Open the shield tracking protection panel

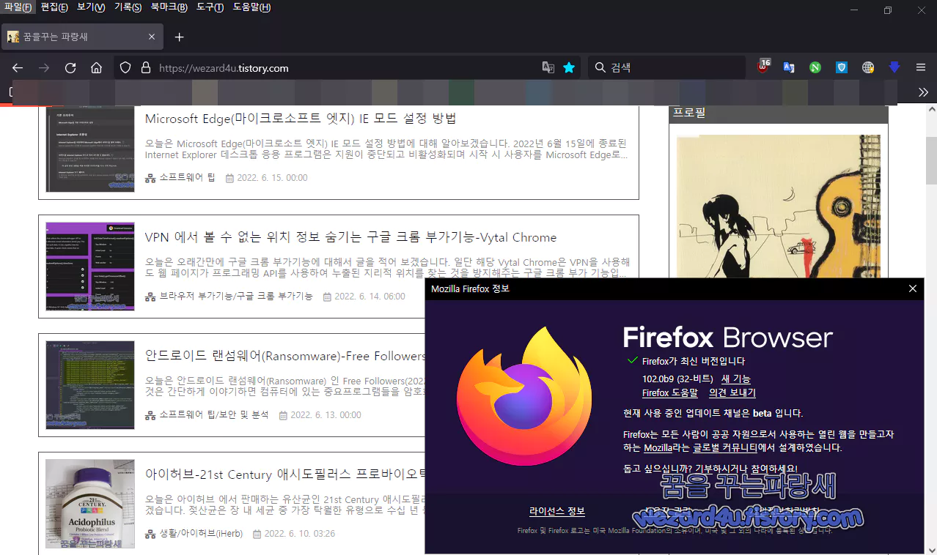[x=125, y=67]
